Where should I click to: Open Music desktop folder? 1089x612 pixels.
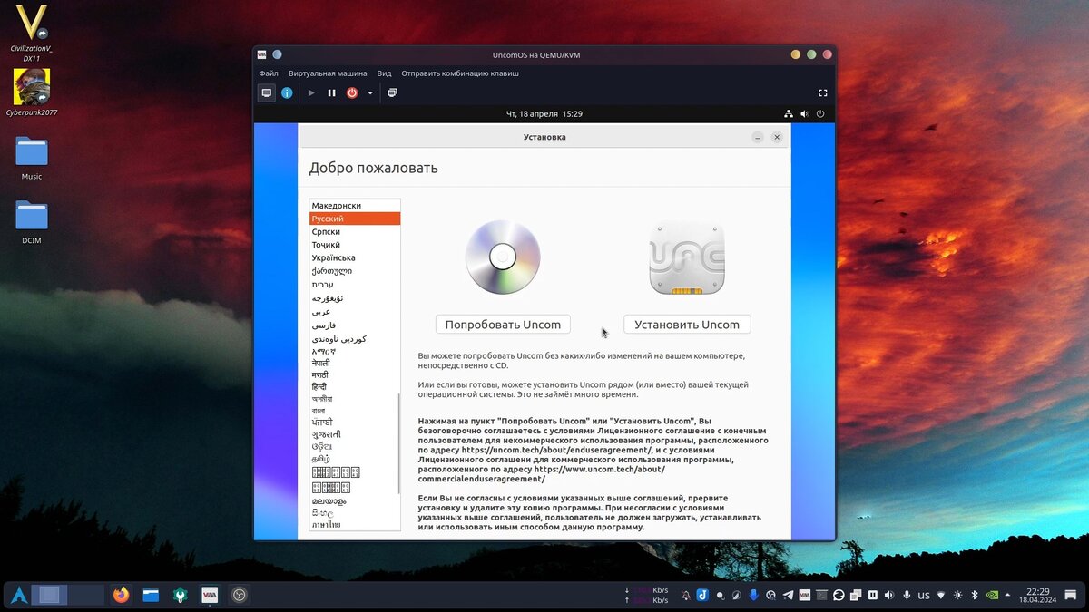click(32, 158)
